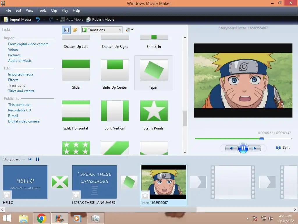The height and width of the screenshot is (224, 298).
Task: Open the Windows Start button
Action: pyautogui.click(x=7, y=218)
